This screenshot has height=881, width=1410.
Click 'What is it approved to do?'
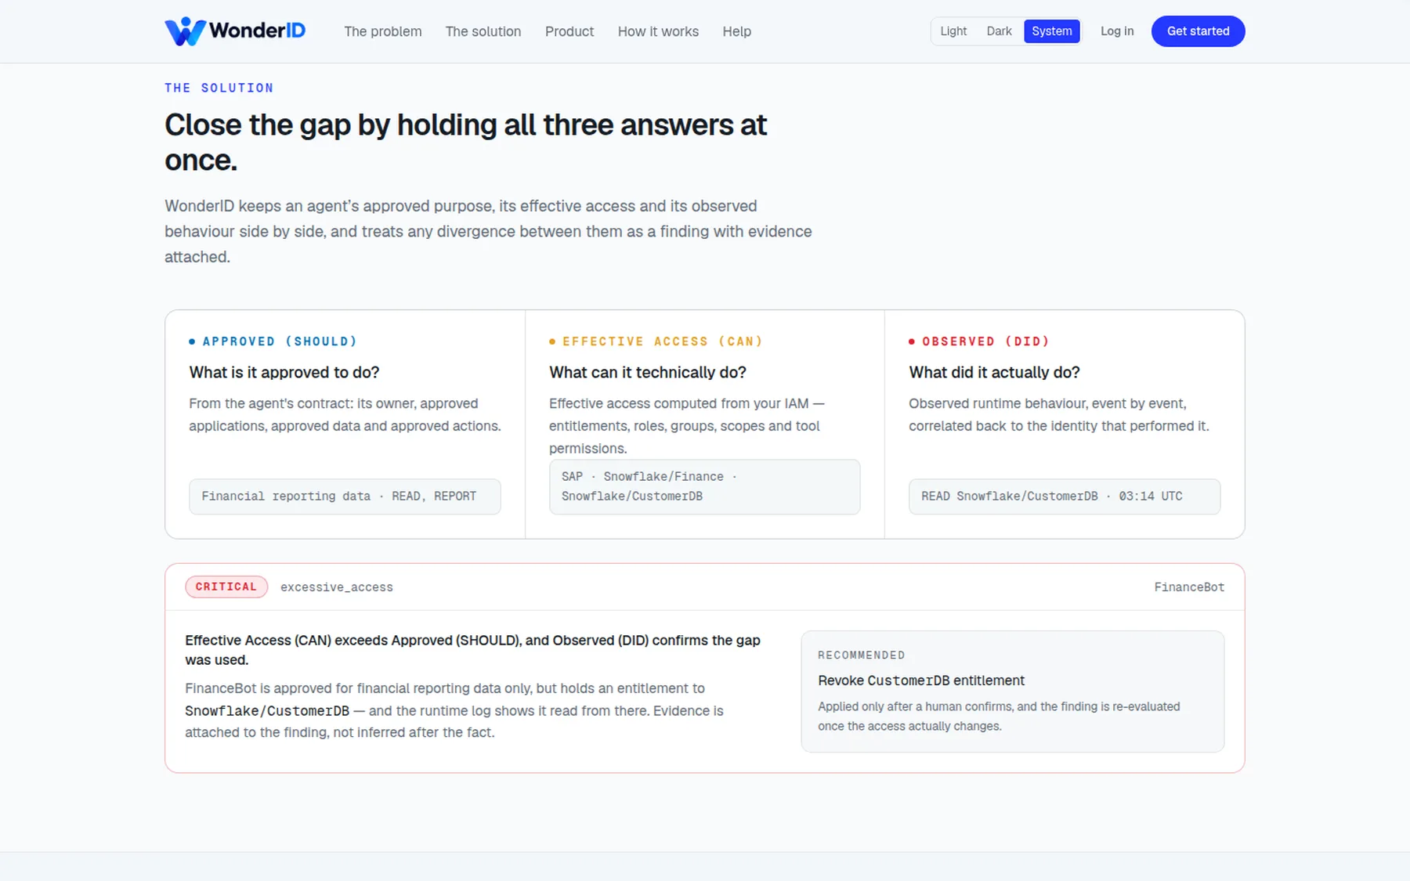tap(284, 373)
